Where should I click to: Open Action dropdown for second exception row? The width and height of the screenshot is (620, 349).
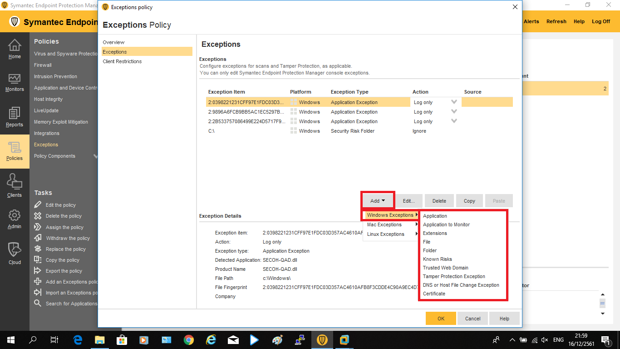(x=454, y=112)
